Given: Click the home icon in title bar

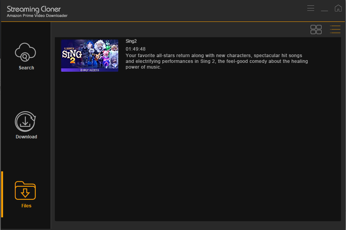Looking at the screenshot, I should tap(338, 8).
